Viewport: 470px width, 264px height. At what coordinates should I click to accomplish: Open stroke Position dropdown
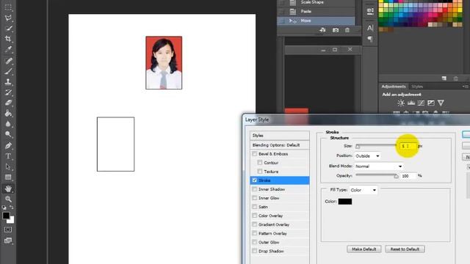[x=367, y=156]
